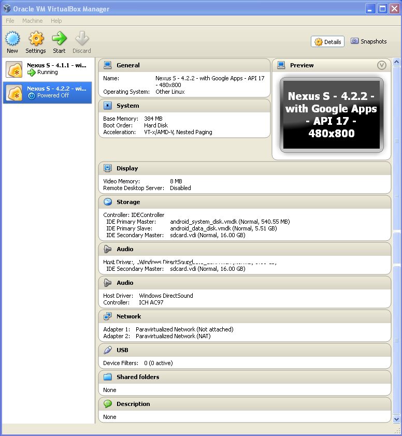The image size is (402, 436).
Task: Click the System section chip icon
Action: pyautogui.click(x=108, y=106)
